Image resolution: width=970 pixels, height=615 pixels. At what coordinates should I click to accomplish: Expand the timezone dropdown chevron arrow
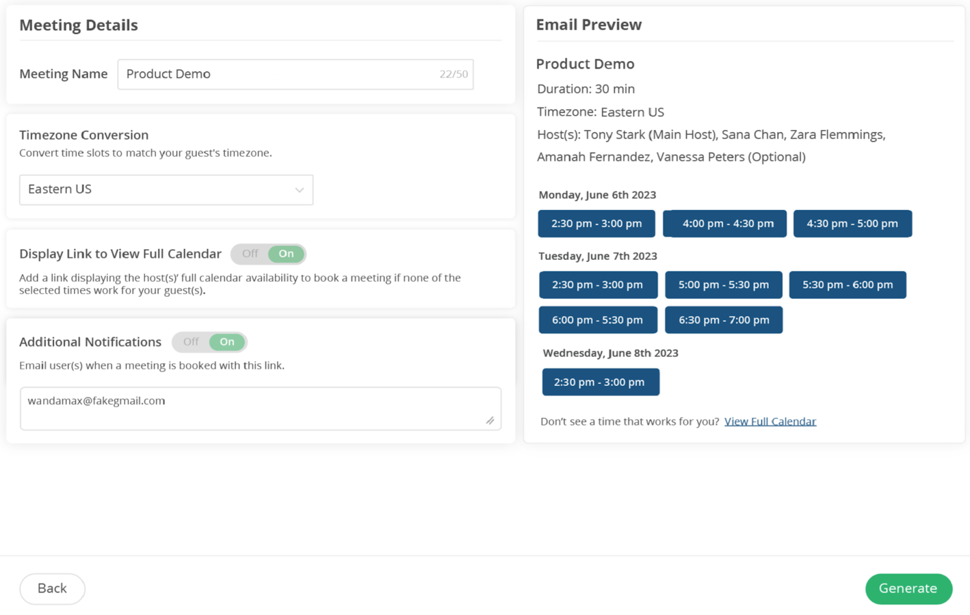click(x=299, y=190)
